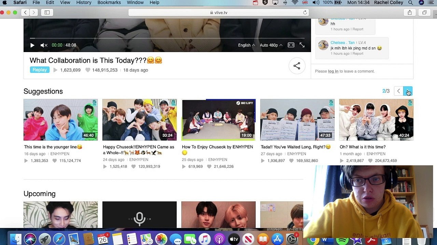Click ENHYPEN channel under 'This time is the younger line'
The height and width of the screenshot is (245, 437).
[60, 154]
